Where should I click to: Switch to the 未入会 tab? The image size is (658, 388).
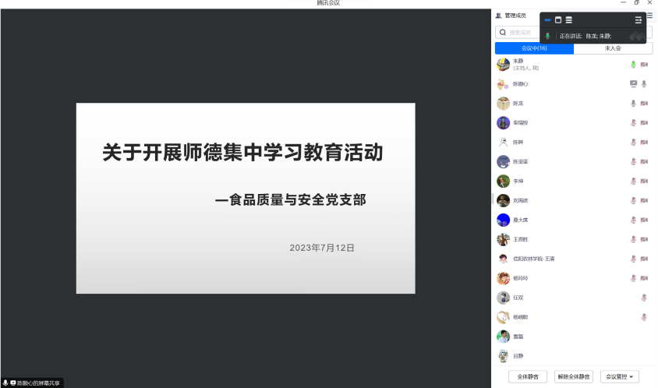coord(613,48)
